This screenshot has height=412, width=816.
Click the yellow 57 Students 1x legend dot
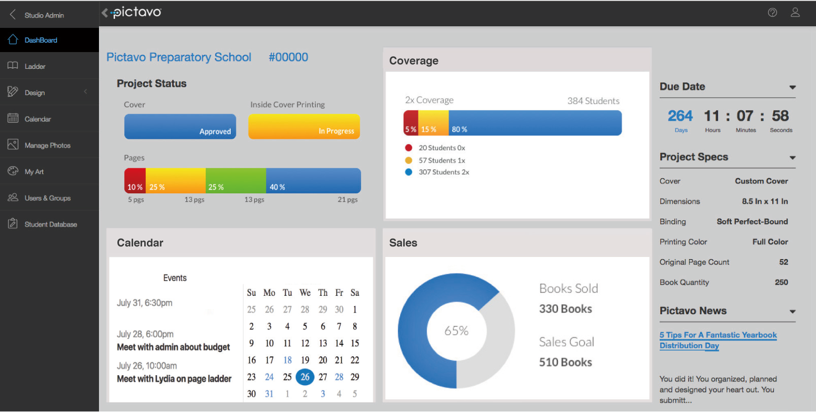[409, 160]
